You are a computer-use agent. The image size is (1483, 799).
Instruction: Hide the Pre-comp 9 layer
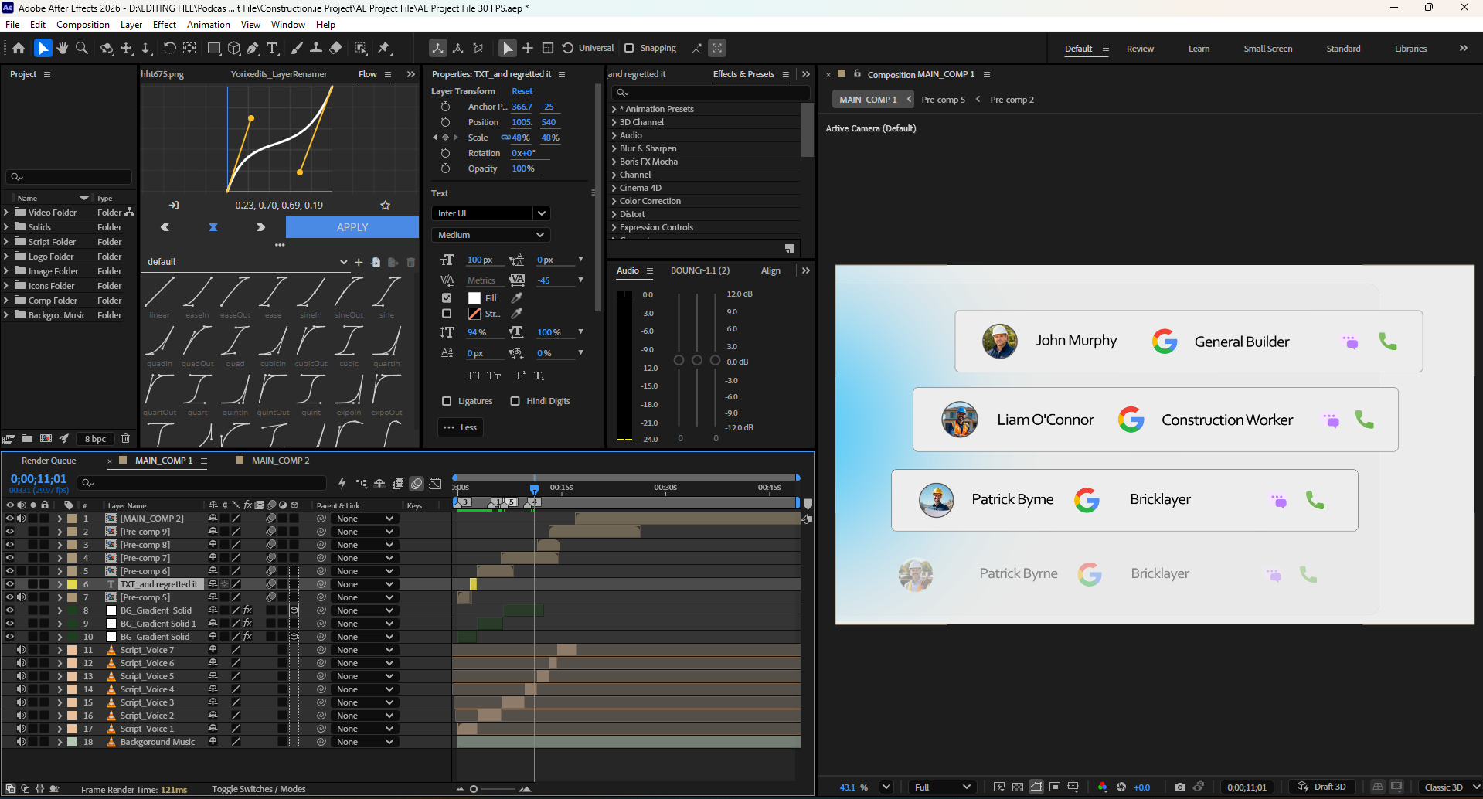[9, 532]
